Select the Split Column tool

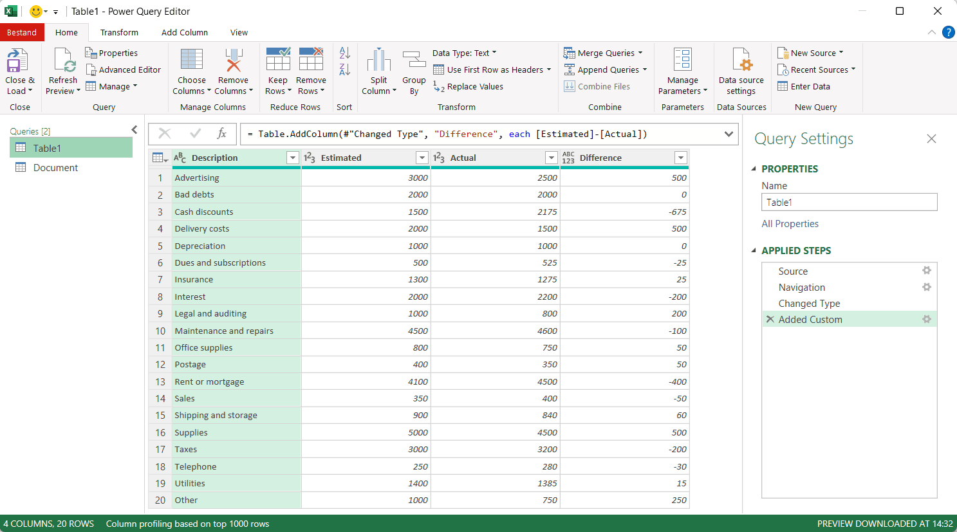click(x=378, y=71)
